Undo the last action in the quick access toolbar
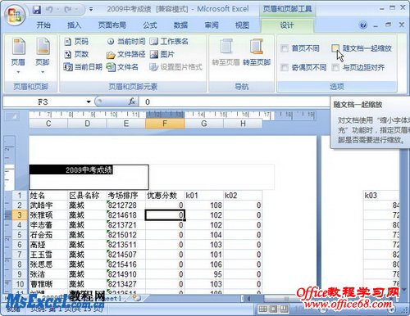This screenshot has width=410, height=316. point(50,10)
